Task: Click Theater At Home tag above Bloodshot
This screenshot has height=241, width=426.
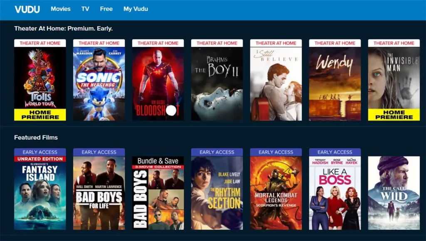Action: click(x=158, y=43)
